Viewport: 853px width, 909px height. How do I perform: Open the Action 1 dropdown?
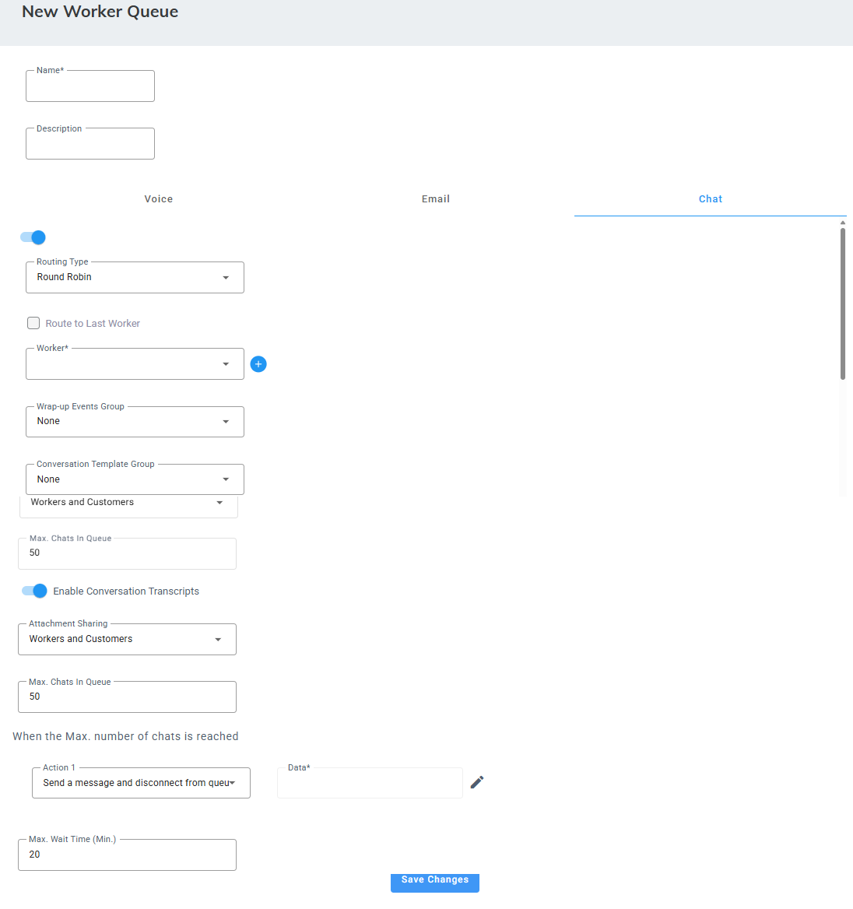point(141,783)
